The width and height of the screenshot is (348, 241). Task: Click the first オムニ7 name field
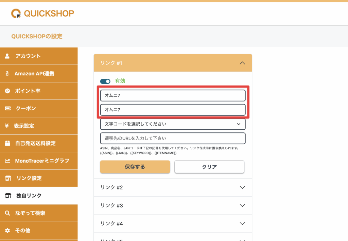(x=173, y=96)
